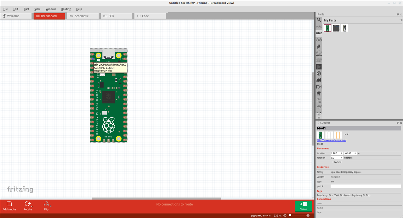Open the parts search magnifier
403x218 pixels.
pos(319,20)
